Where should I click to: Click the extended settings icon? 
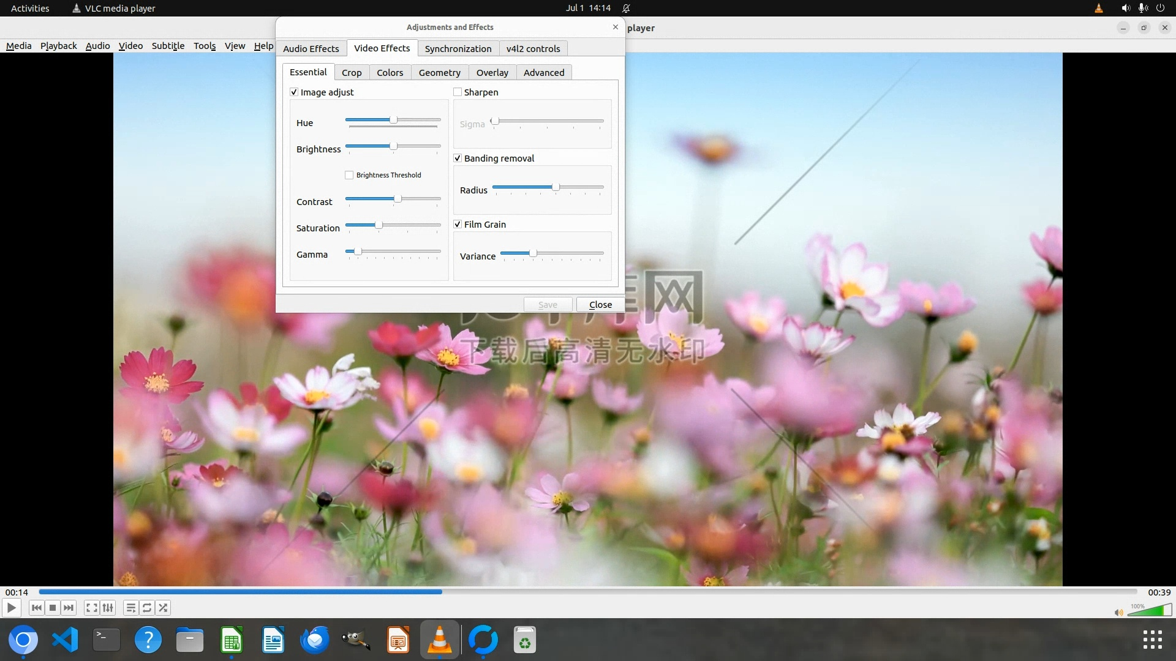pyautogui.click(x=108, y=608)
